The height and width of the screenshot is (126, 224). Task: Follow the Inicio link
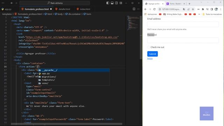(150, 58)
